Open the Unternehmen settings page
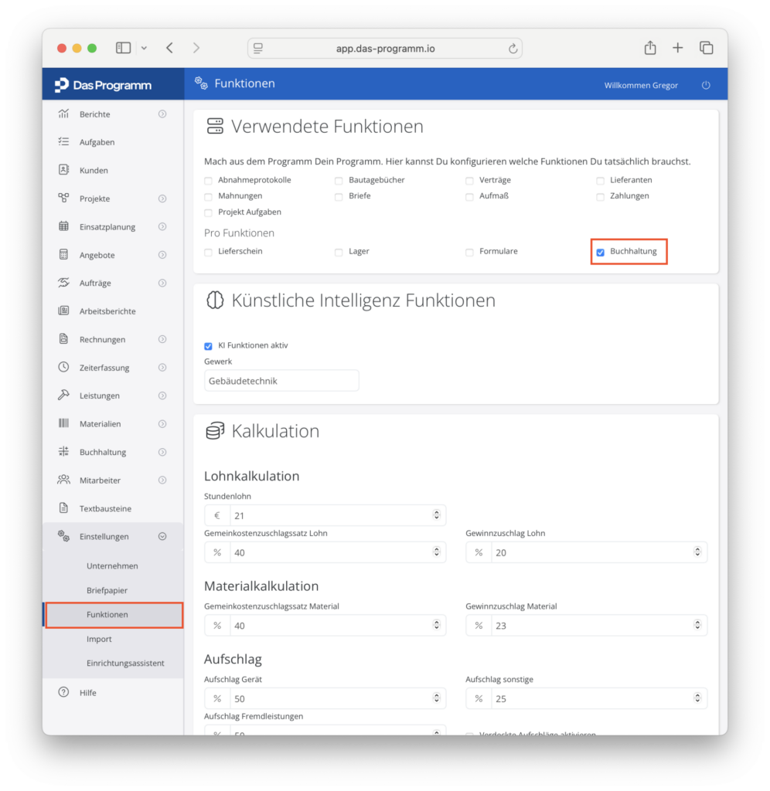Viewport: 770px width, 791px height. tap(112, 565)
